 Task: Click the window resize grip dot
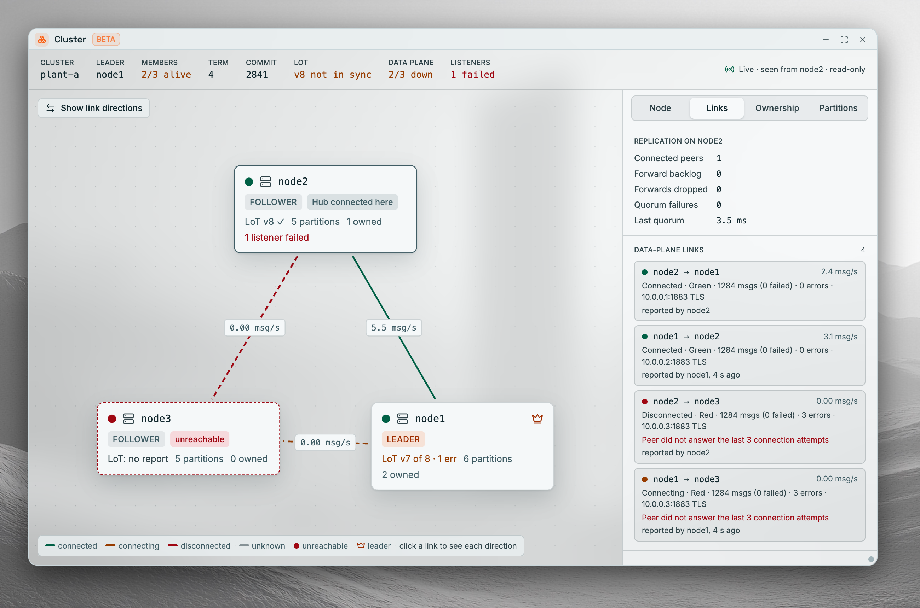click(x=871, y=559)
